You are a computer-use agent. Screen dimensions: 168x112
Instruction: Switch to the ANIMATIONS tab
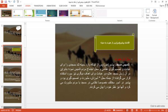coord(51,6)
